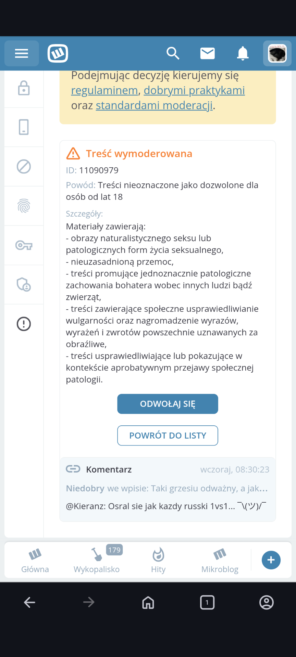Open the search magnifier icon
The width and height of the screenshot is (296, 657).
point(173,53)
